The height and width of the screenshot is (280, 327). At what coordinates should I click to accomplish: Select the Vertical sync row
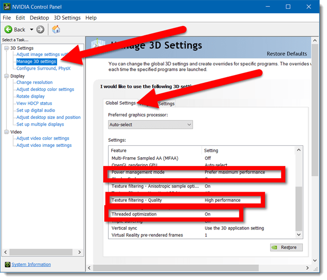201,228
